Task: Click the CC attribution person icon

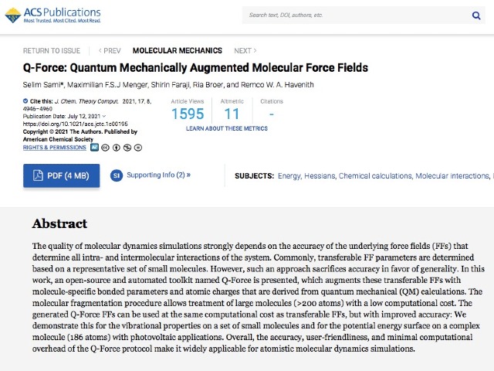Action: coord(116,147)
